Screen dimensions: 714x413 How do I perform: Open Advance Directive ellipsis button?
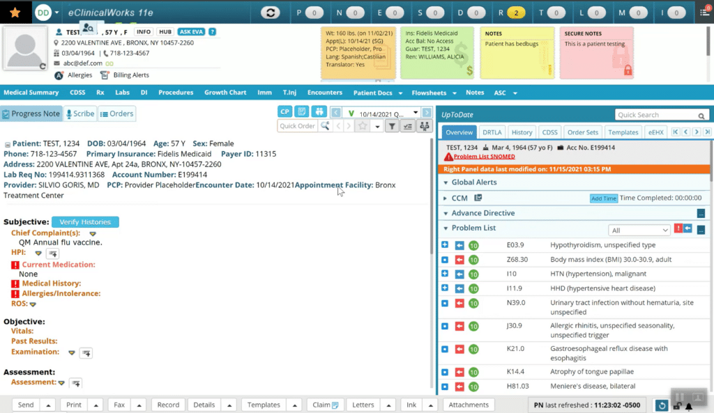click(701, 213)
